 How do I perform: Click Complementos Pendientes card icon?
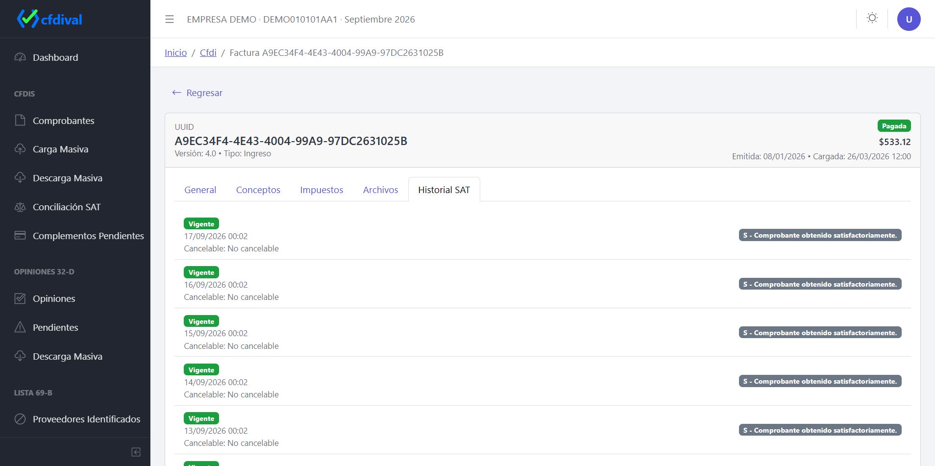click(x=20, y=236)
